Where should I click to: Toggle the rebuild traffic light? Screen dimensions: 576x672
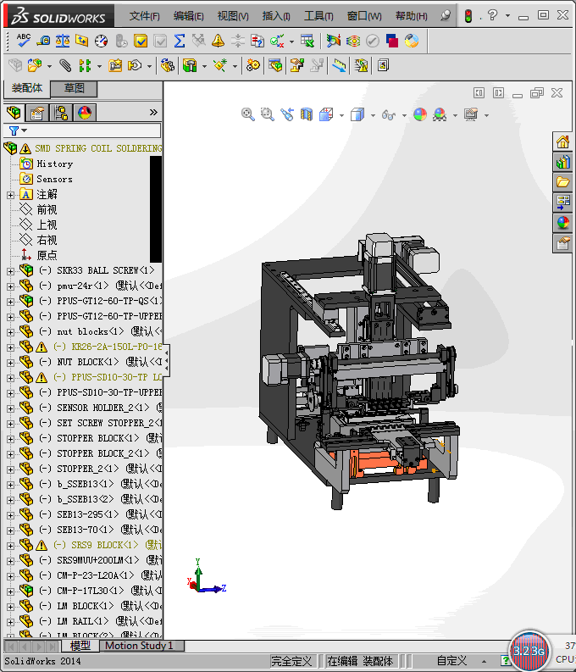click(468, 16)
